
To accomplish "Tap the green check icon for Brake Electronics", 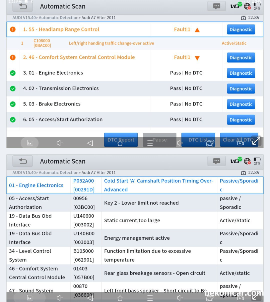I will coord(13,104).
